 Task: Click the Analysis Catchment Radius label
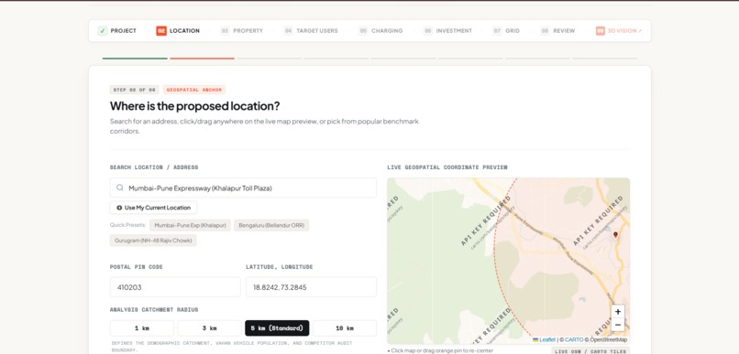(154, 310)
